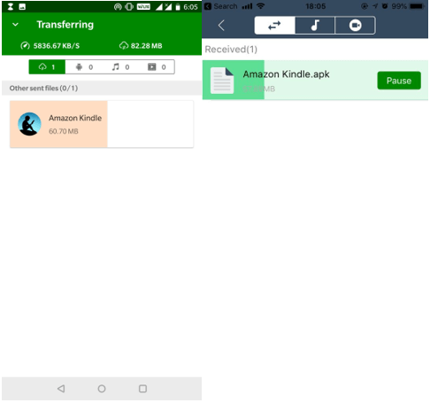Pause the Amazon Kindle.apk download
Screen dimensions: 430x403
(x=399, y=81)
